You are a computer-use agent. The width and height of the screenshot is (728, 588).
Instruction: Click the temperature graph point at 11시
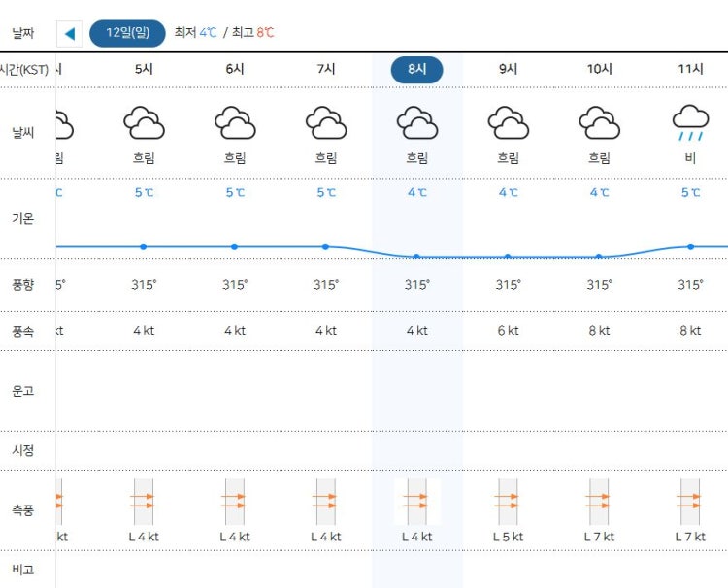pyautogui.click(x=690, y=246)
